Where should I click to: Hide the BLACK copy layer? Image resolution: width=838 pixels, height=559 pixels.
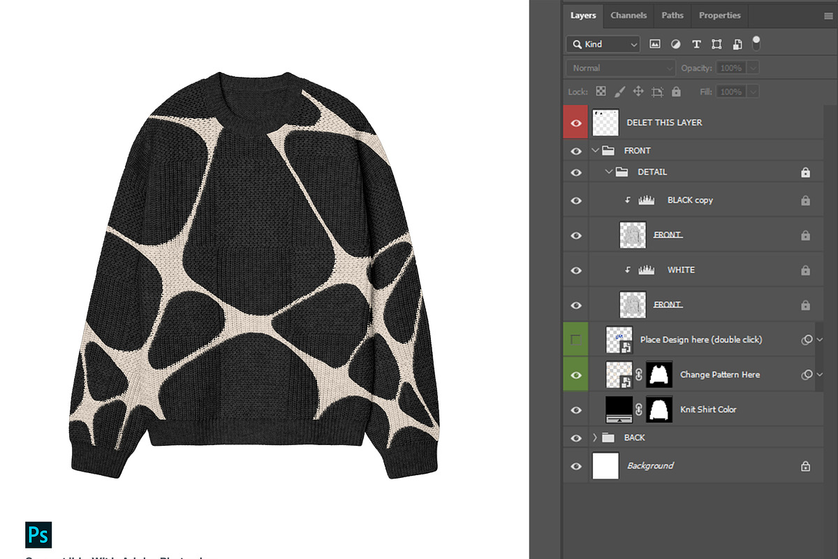576,201
